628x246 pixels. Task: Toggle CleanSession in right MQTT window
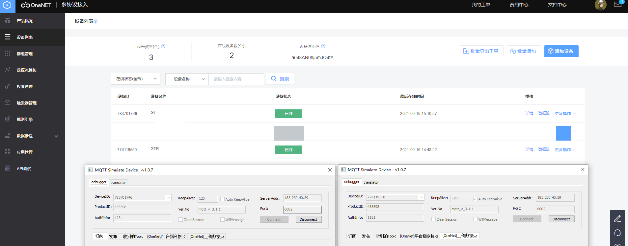point(433,219)
